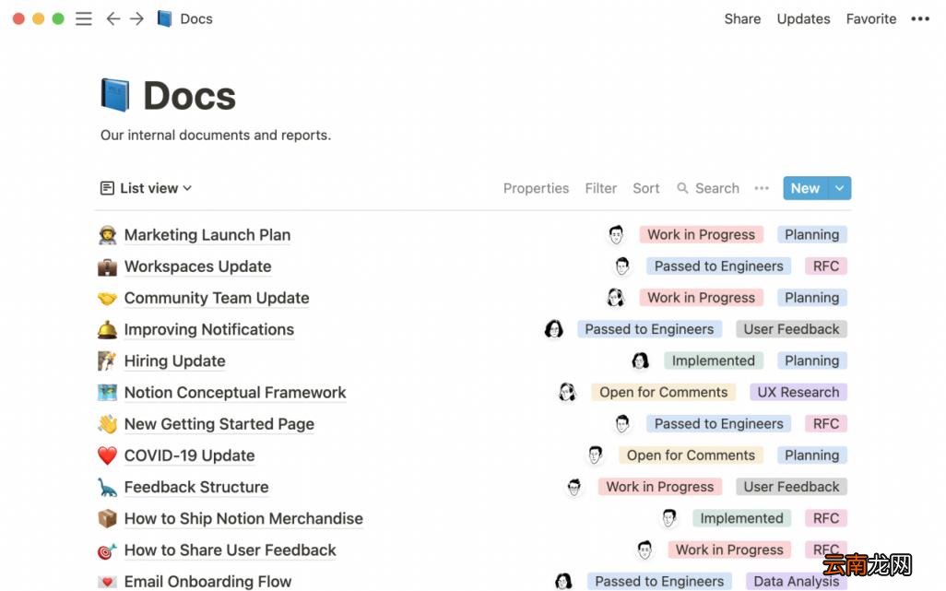Open the dropdown arrow next to New
Image resolution: width=946 pixels, height=591 pixels.
point(840,188)
